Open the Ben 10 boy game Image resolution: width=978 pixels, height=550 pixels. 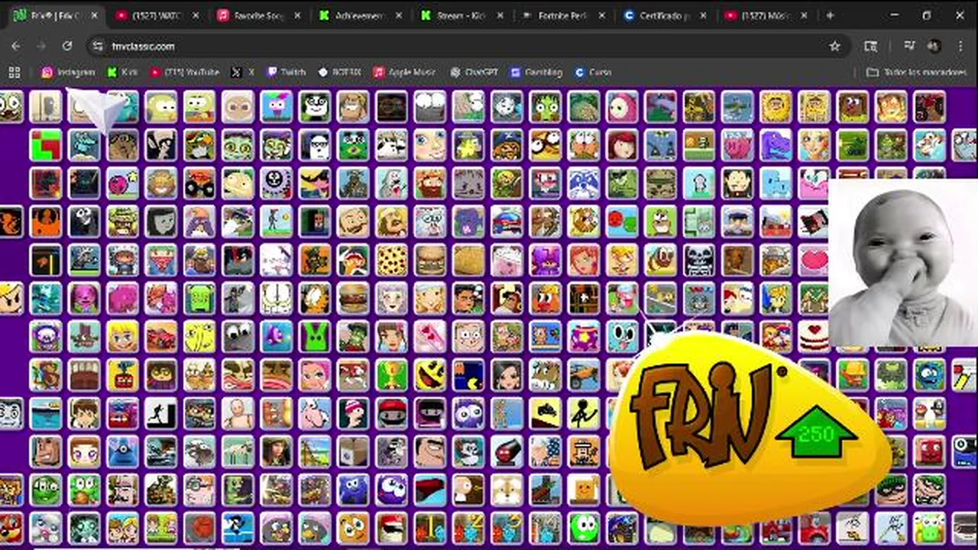(84, 413)
